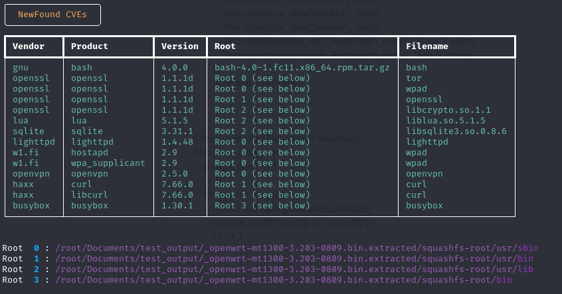The image size is (562, 294).
Task: Click the Root 0 path ending usr/sbin
Action: pos(297,248)
